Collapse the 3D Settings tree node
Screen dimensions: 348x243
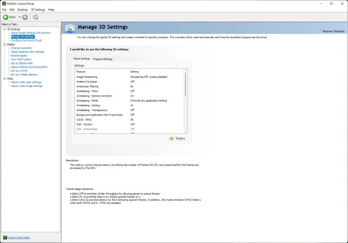(x=4, y=29)
